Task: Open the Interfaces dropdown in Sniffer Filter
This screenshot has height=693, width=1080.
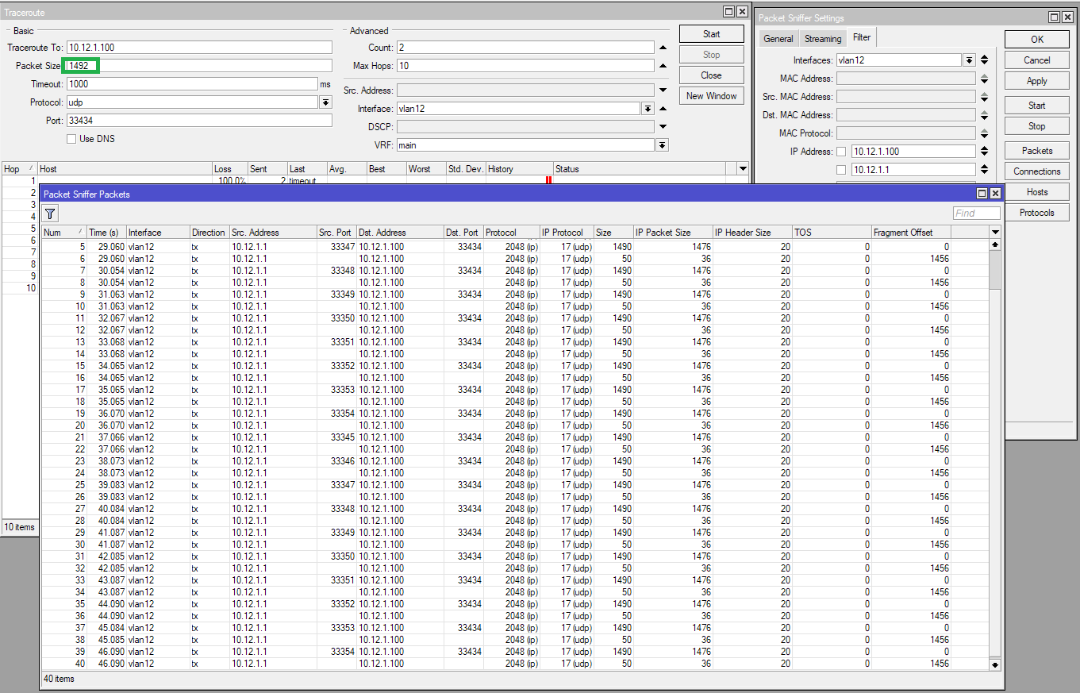Action: [x=969, y=60]
